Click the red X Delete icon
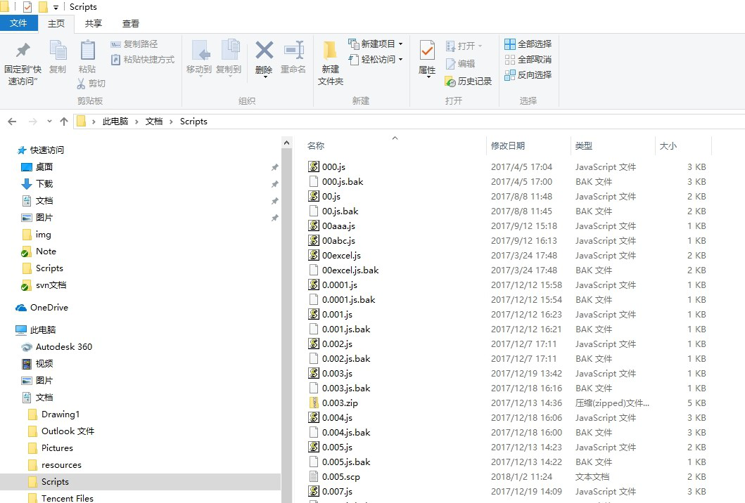745x503 pixels. point(265,51)
